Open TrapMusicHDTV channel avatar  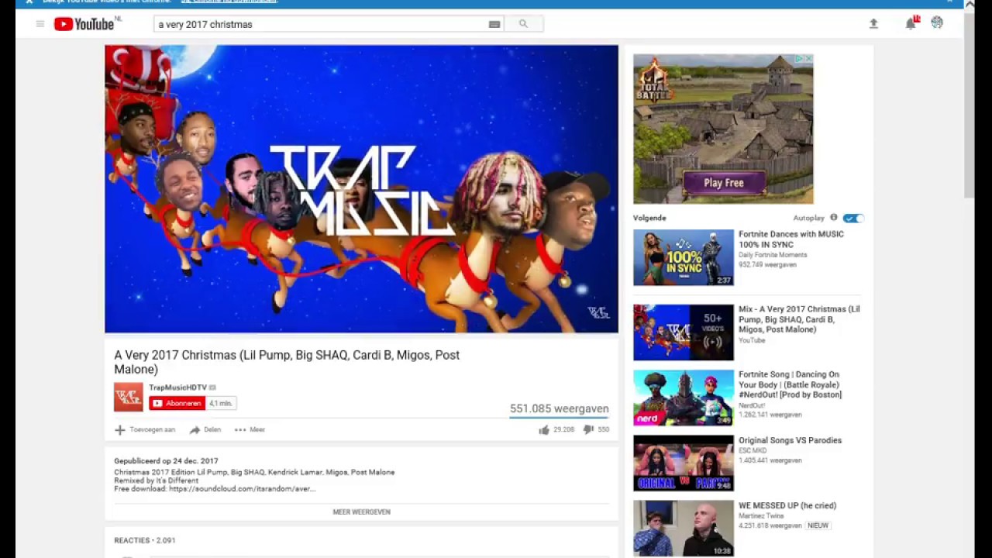(x=129, y=397)
